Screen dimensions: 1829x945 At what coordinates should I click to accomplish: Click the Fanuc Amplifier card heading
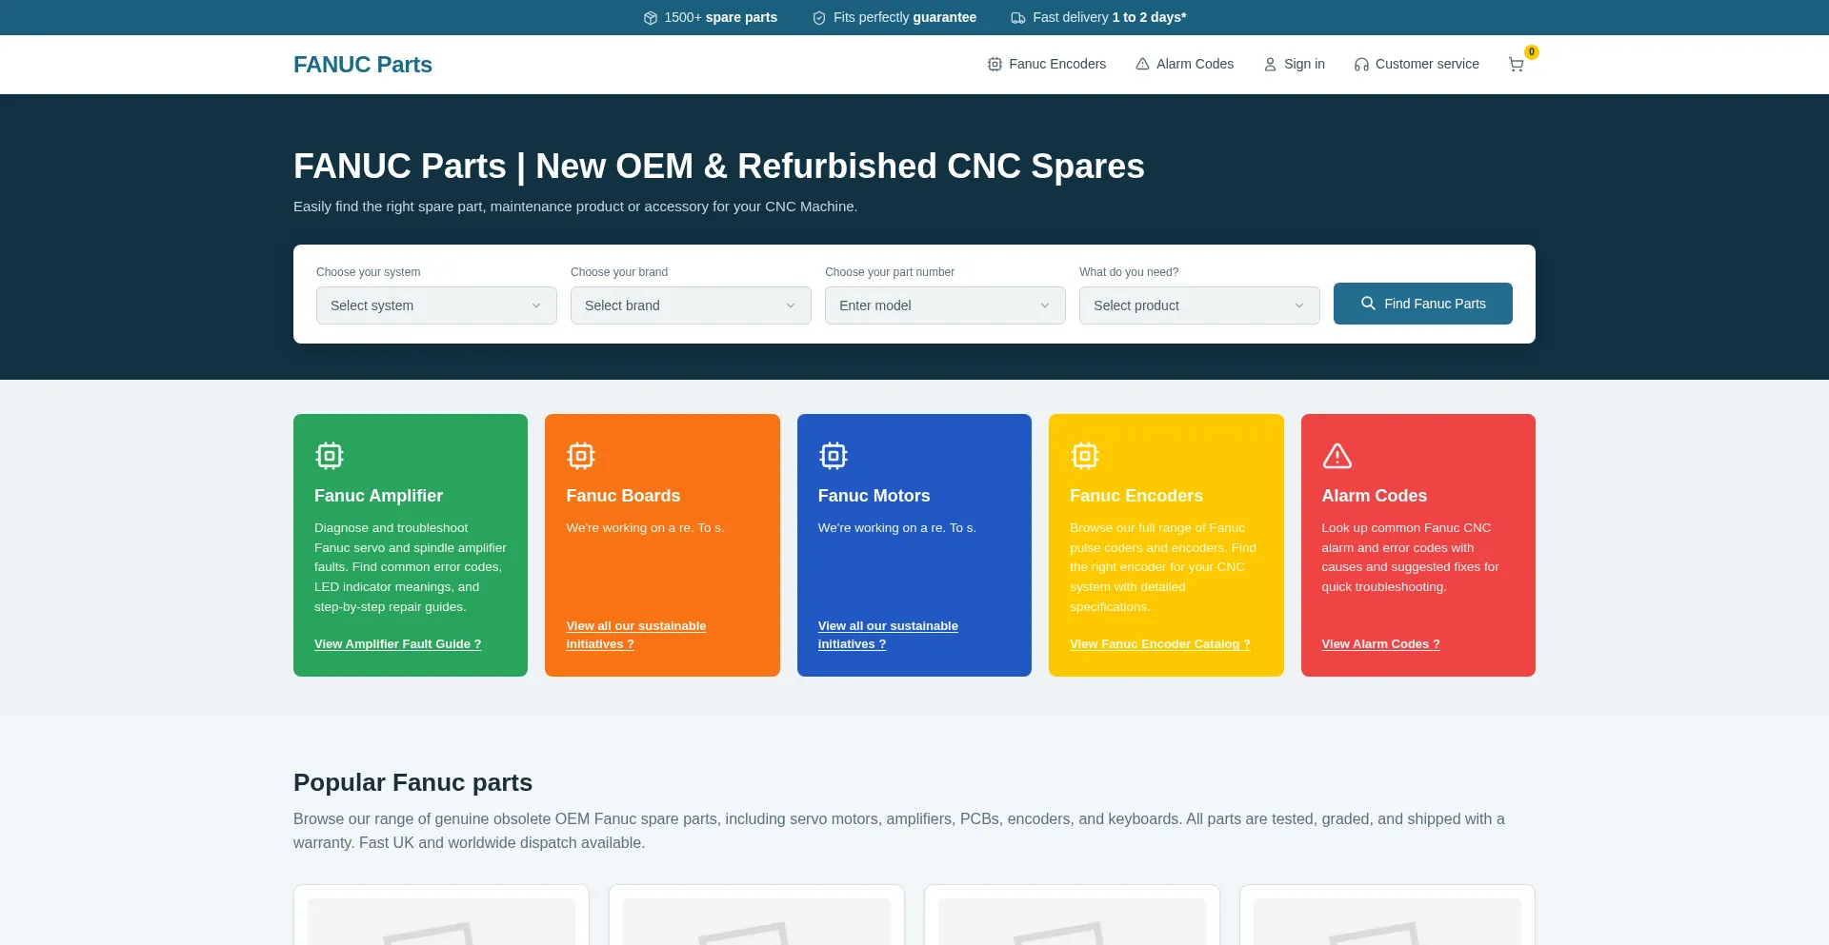tap(378, 496)
